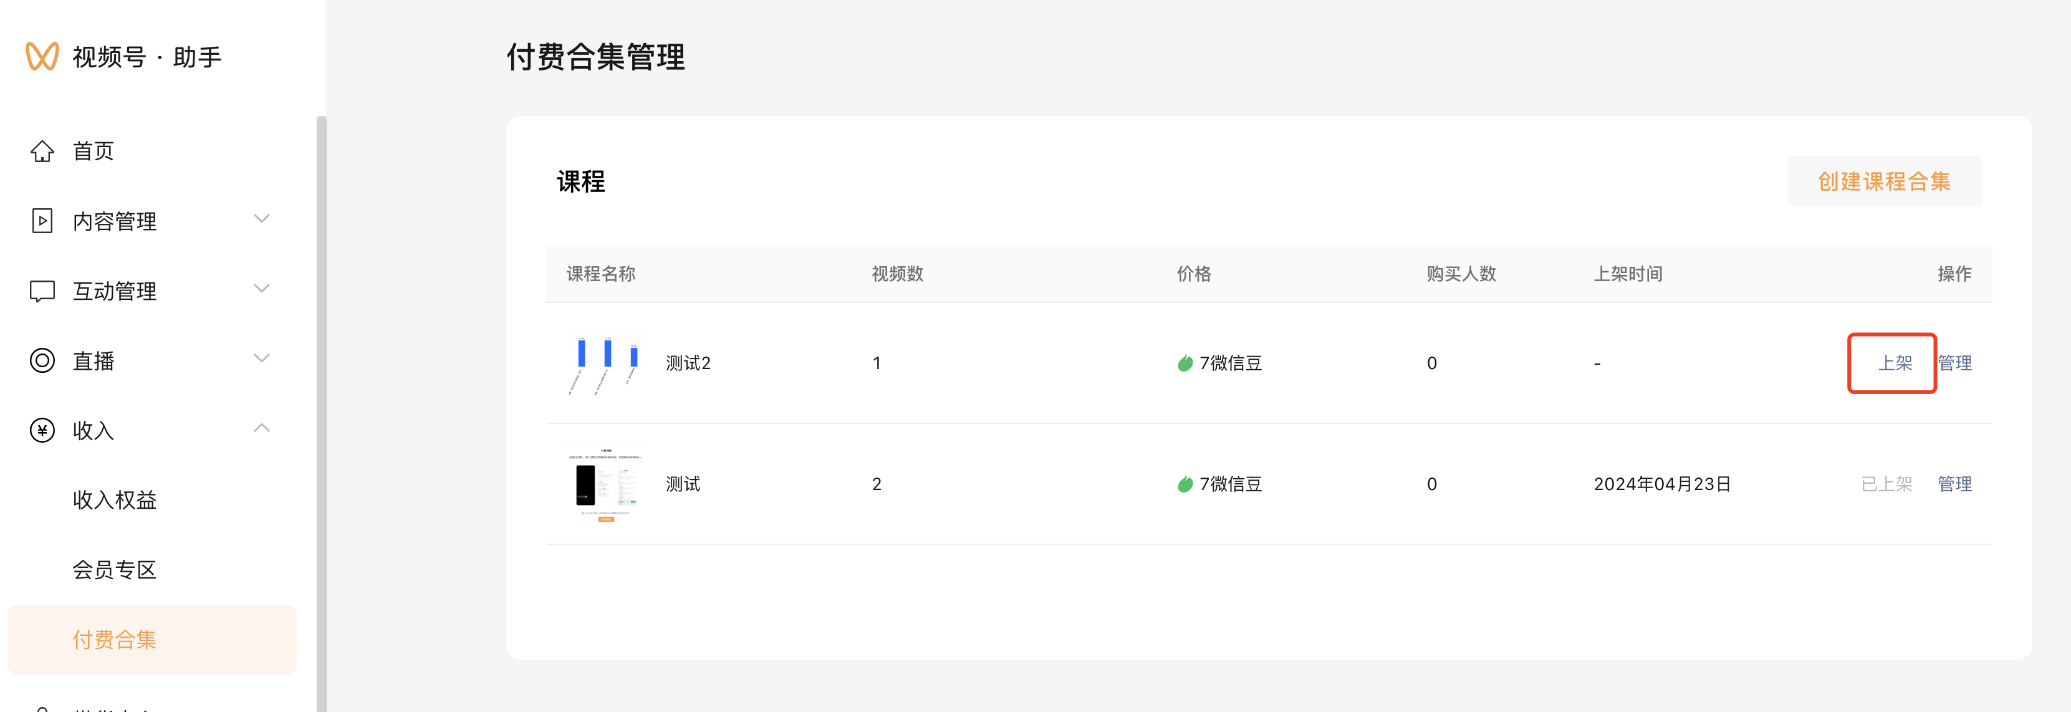Screen dimensions: 2071x712
Task: Collapse the 收入 menu chevron
Action: 261,428
